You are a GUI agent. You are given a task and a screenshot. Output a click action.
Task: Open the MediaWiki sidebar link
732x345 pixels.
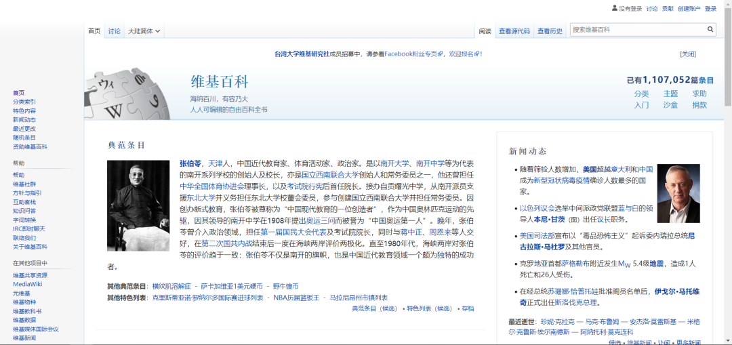pyautogui.click(x=28, y=284)
